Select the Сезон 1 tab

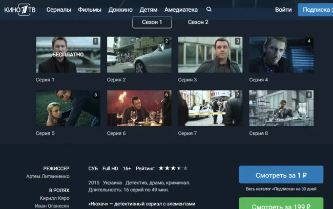pyautogui.click(x=152, y=22)
